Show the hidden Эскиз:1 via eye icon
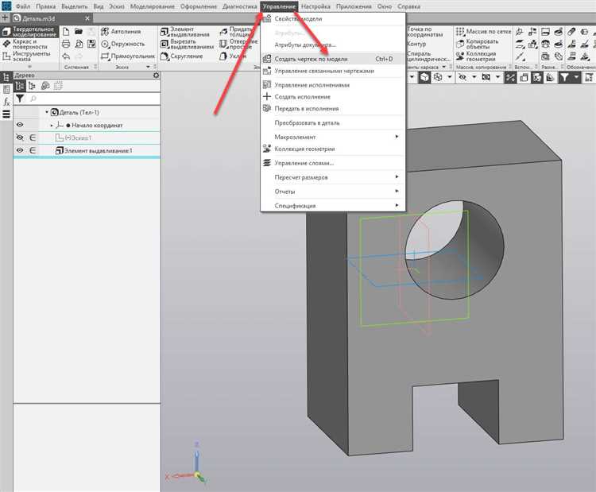The image size is (596, 492). (20, 138)
